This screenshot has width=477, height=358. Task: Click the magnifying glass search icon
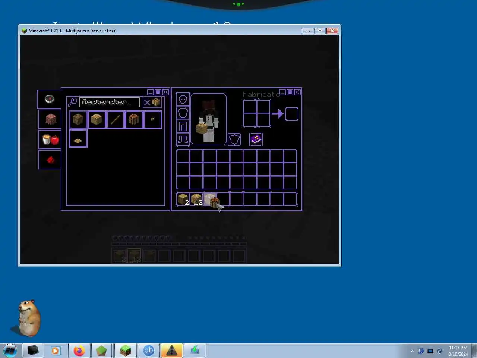pyautogui.click(x=73, y=102)
